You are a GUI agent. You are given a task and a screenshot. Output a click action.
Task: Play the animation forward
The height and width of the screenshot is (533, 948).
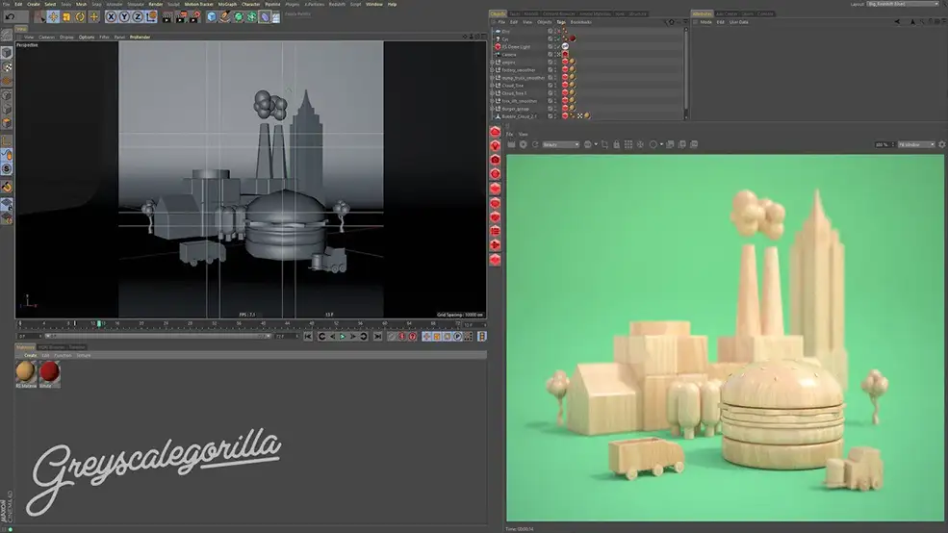click(343, 337)
